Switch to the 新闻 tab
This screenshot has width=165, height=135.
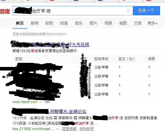point(34,23)
